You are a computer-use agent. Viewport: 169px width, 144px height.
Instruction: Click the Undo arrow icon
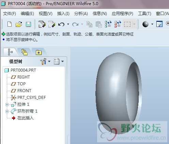pyautogui.click(x=61, y=24)
